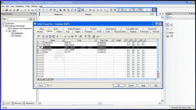Collapse Employee Data Model tree node
196x110 pixels.
tap(4, 26)
